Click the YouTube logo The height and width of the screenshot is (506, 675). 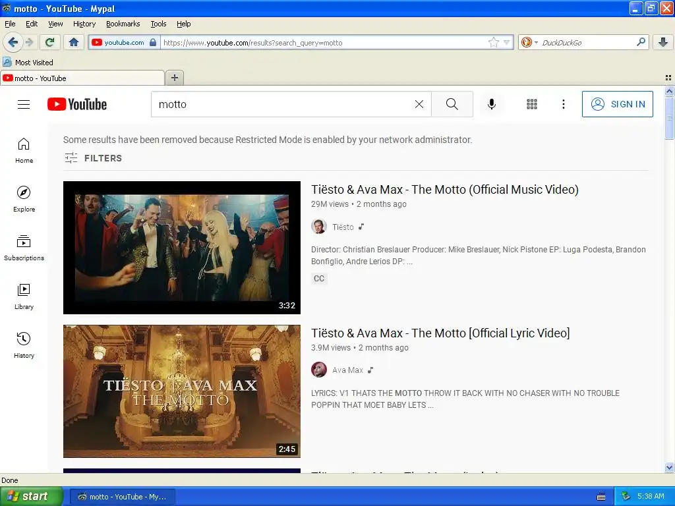click(x=77, y=104)
